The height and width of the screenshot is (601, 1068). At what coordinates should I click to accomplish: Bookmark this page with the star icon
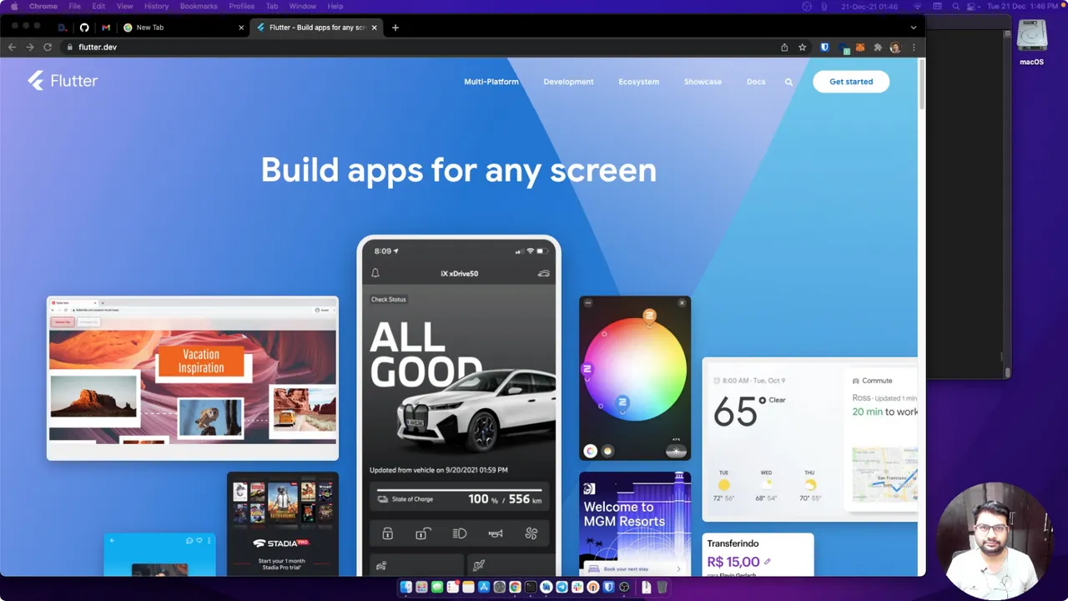pyautogui.click(x=802, y=48)
